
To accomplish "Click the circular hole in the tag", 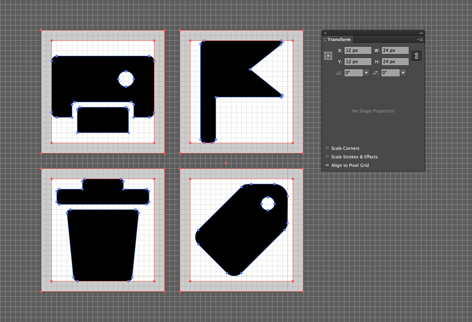I will point(268,204).
